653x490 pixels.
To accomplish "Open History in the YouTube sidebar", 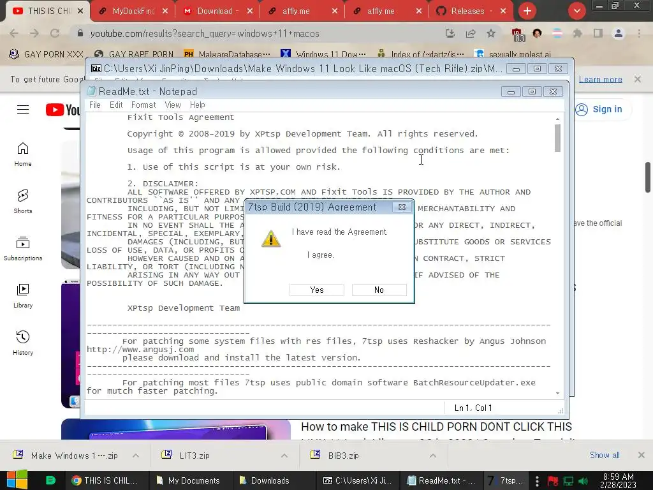I will (23, 343).
